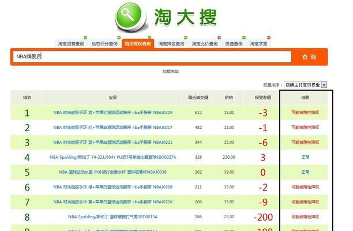
Task: Click the search field containing NBA旗舰店
Action: 152,57
